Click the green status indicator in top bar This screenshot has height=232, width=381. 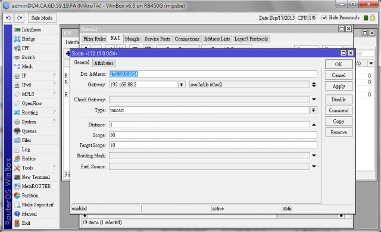coord(366,18)
